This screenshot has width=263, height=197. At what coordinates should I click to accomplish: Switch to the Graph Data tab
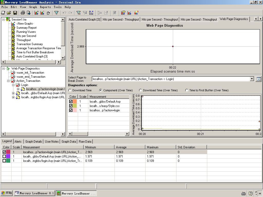(x=69, y=142)
